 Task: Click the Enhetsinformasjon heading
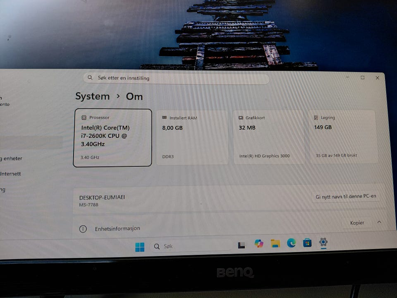tap(117, 228)
